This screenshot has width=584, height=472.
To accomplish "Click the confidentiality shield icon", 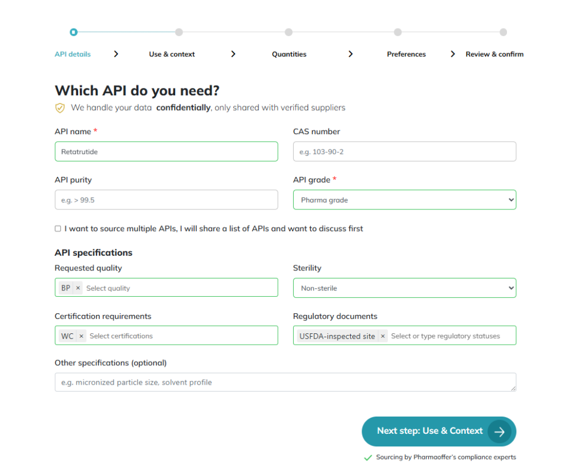I will click(x=60, y=108).
